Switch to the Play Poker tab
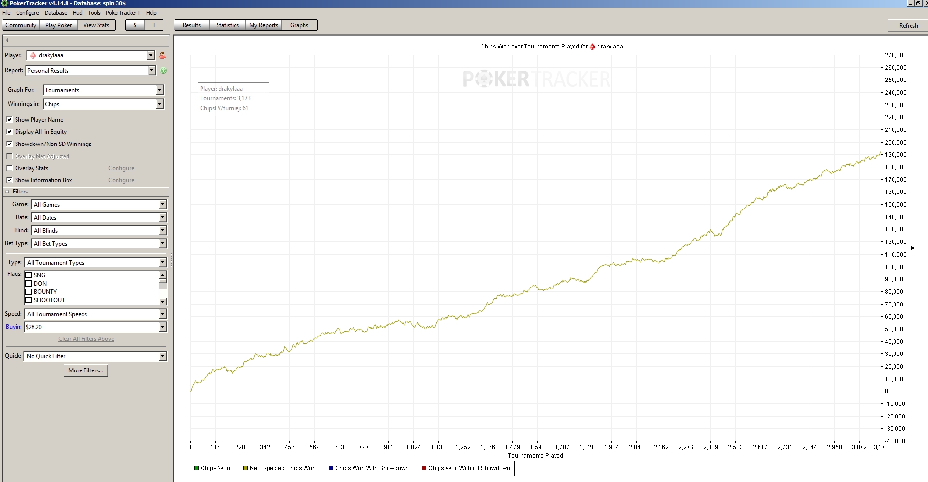Screen dimensions: 928x482 [x=58, y=25]
